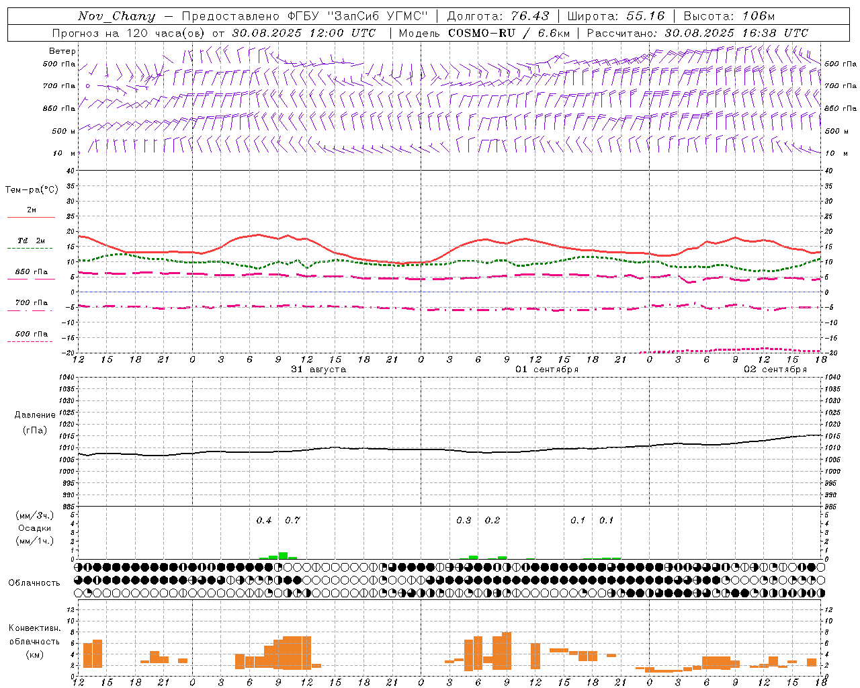Select the "Прогноз на 120 часа(ов)" text

pyautogui.click(x=129, y=33)
